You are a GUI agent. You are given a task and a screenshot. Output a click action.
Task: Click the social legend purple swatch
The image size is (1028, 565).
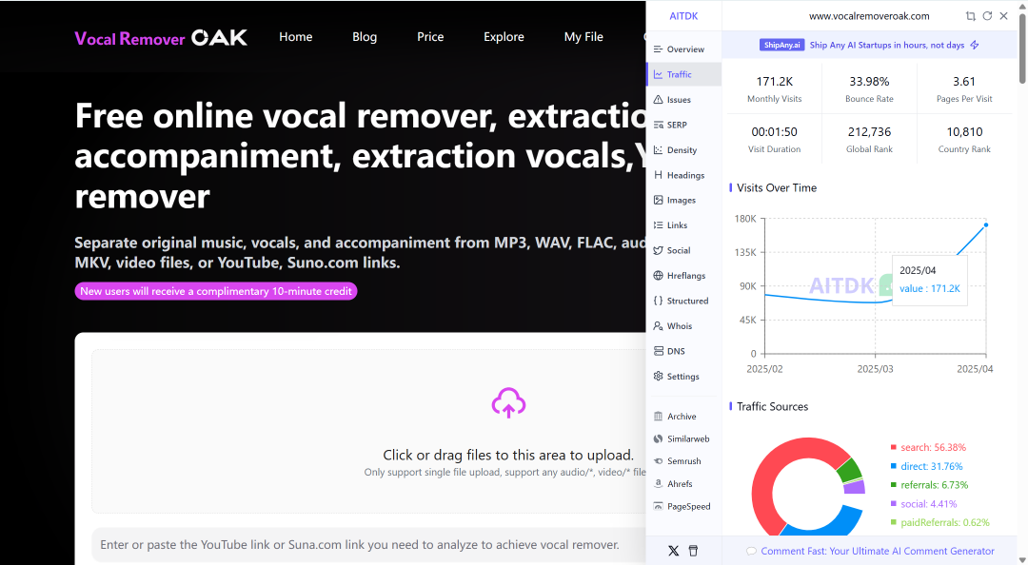point(894,503)
